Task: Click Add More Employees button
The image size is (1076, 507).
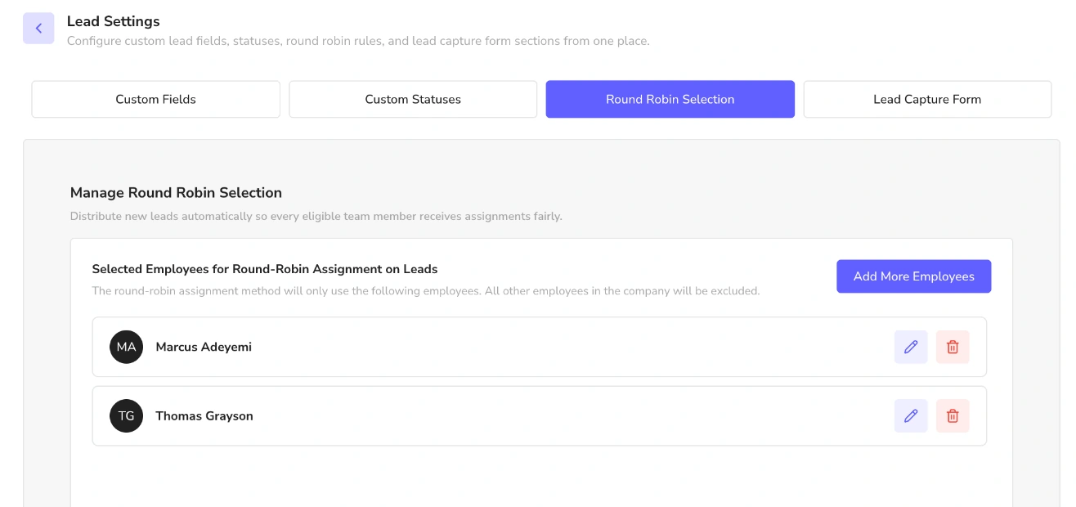Action: [x=914, y=276]
